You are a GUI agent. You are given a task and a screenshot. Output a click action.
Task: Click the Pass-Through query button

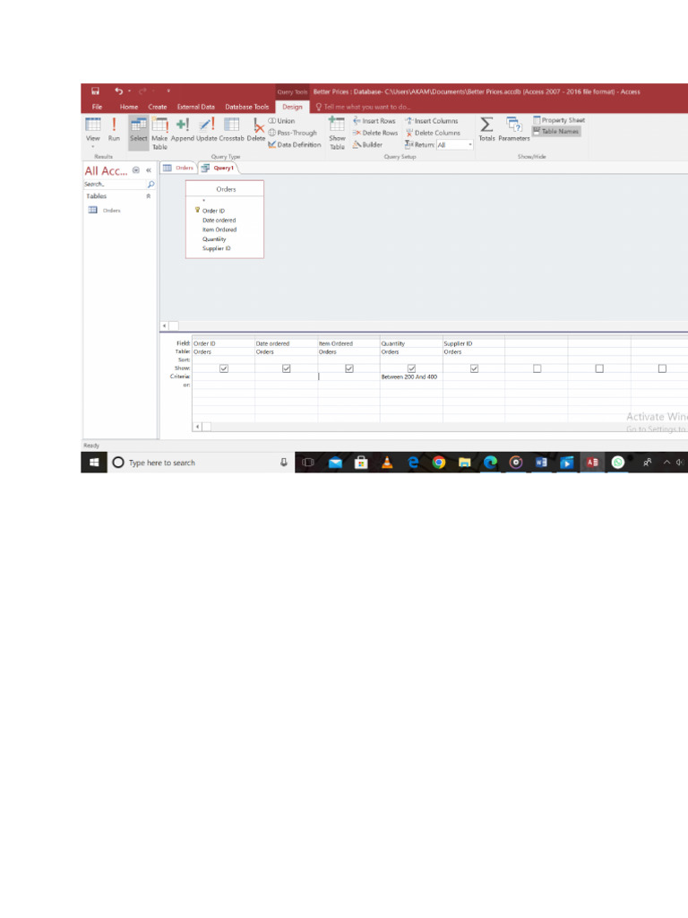pos(293,133)
